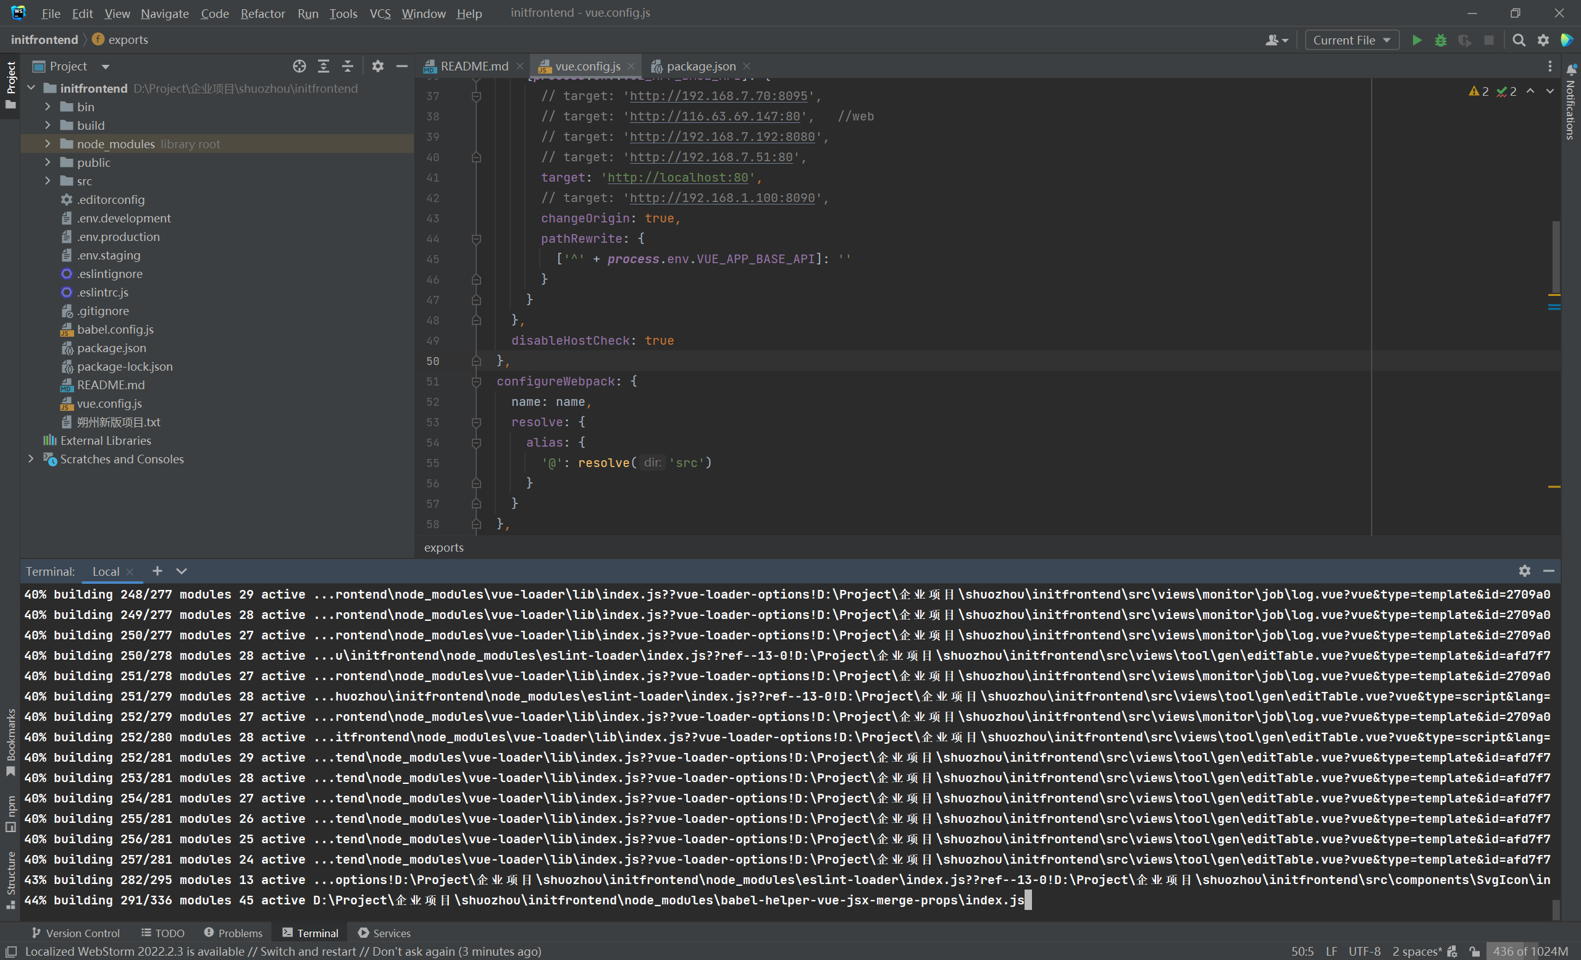Click memory indicator 436 of 1024M
This screenshot has width=1581, height=960.
pos(1530,951)
